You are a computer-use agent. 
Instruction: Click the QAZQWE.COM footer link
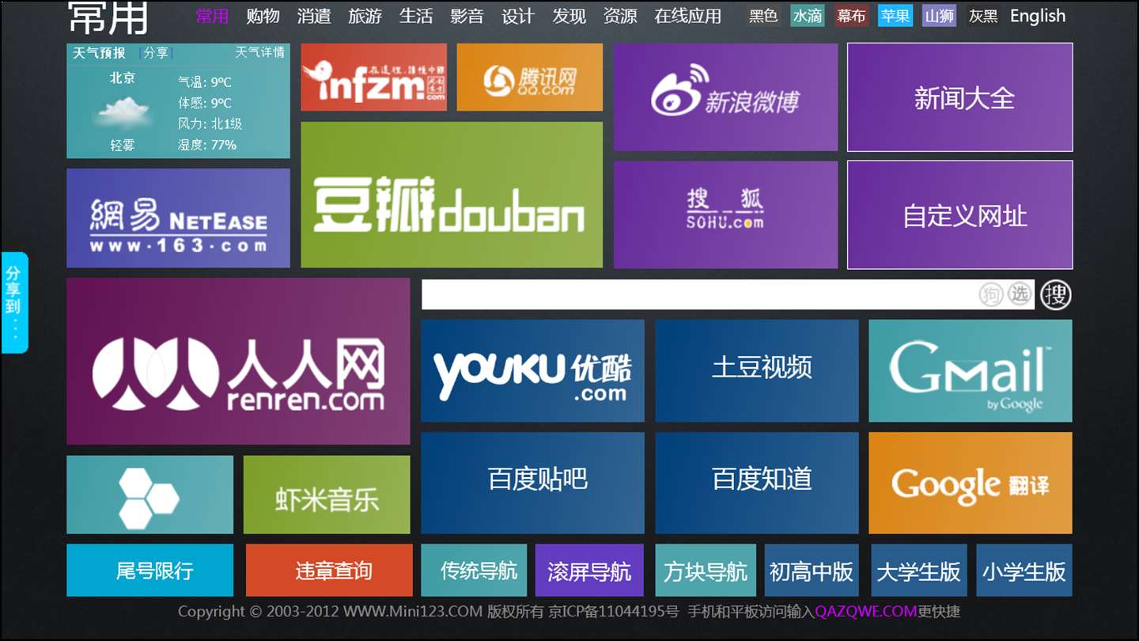click(x=865, y=611)
